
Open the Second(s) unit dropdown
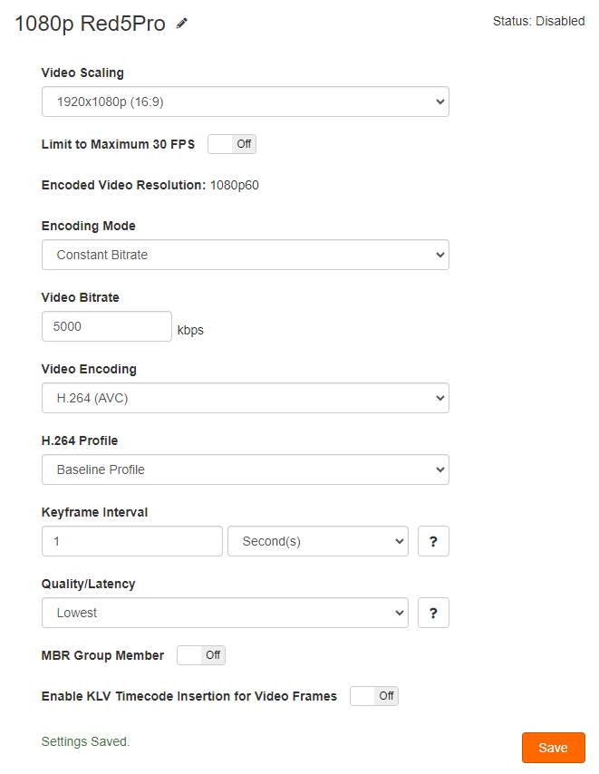(318, 541)
